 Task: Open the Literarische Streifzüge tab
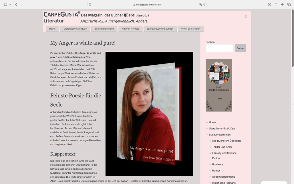75,29
